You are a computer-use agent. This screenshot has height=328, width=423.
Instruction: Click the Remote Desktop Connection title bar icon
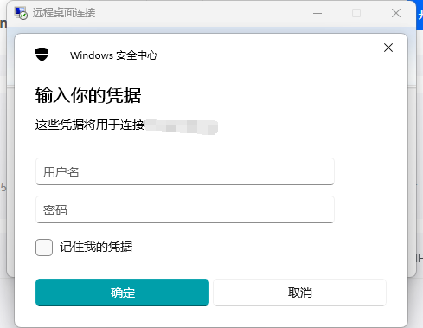point(21,13)
